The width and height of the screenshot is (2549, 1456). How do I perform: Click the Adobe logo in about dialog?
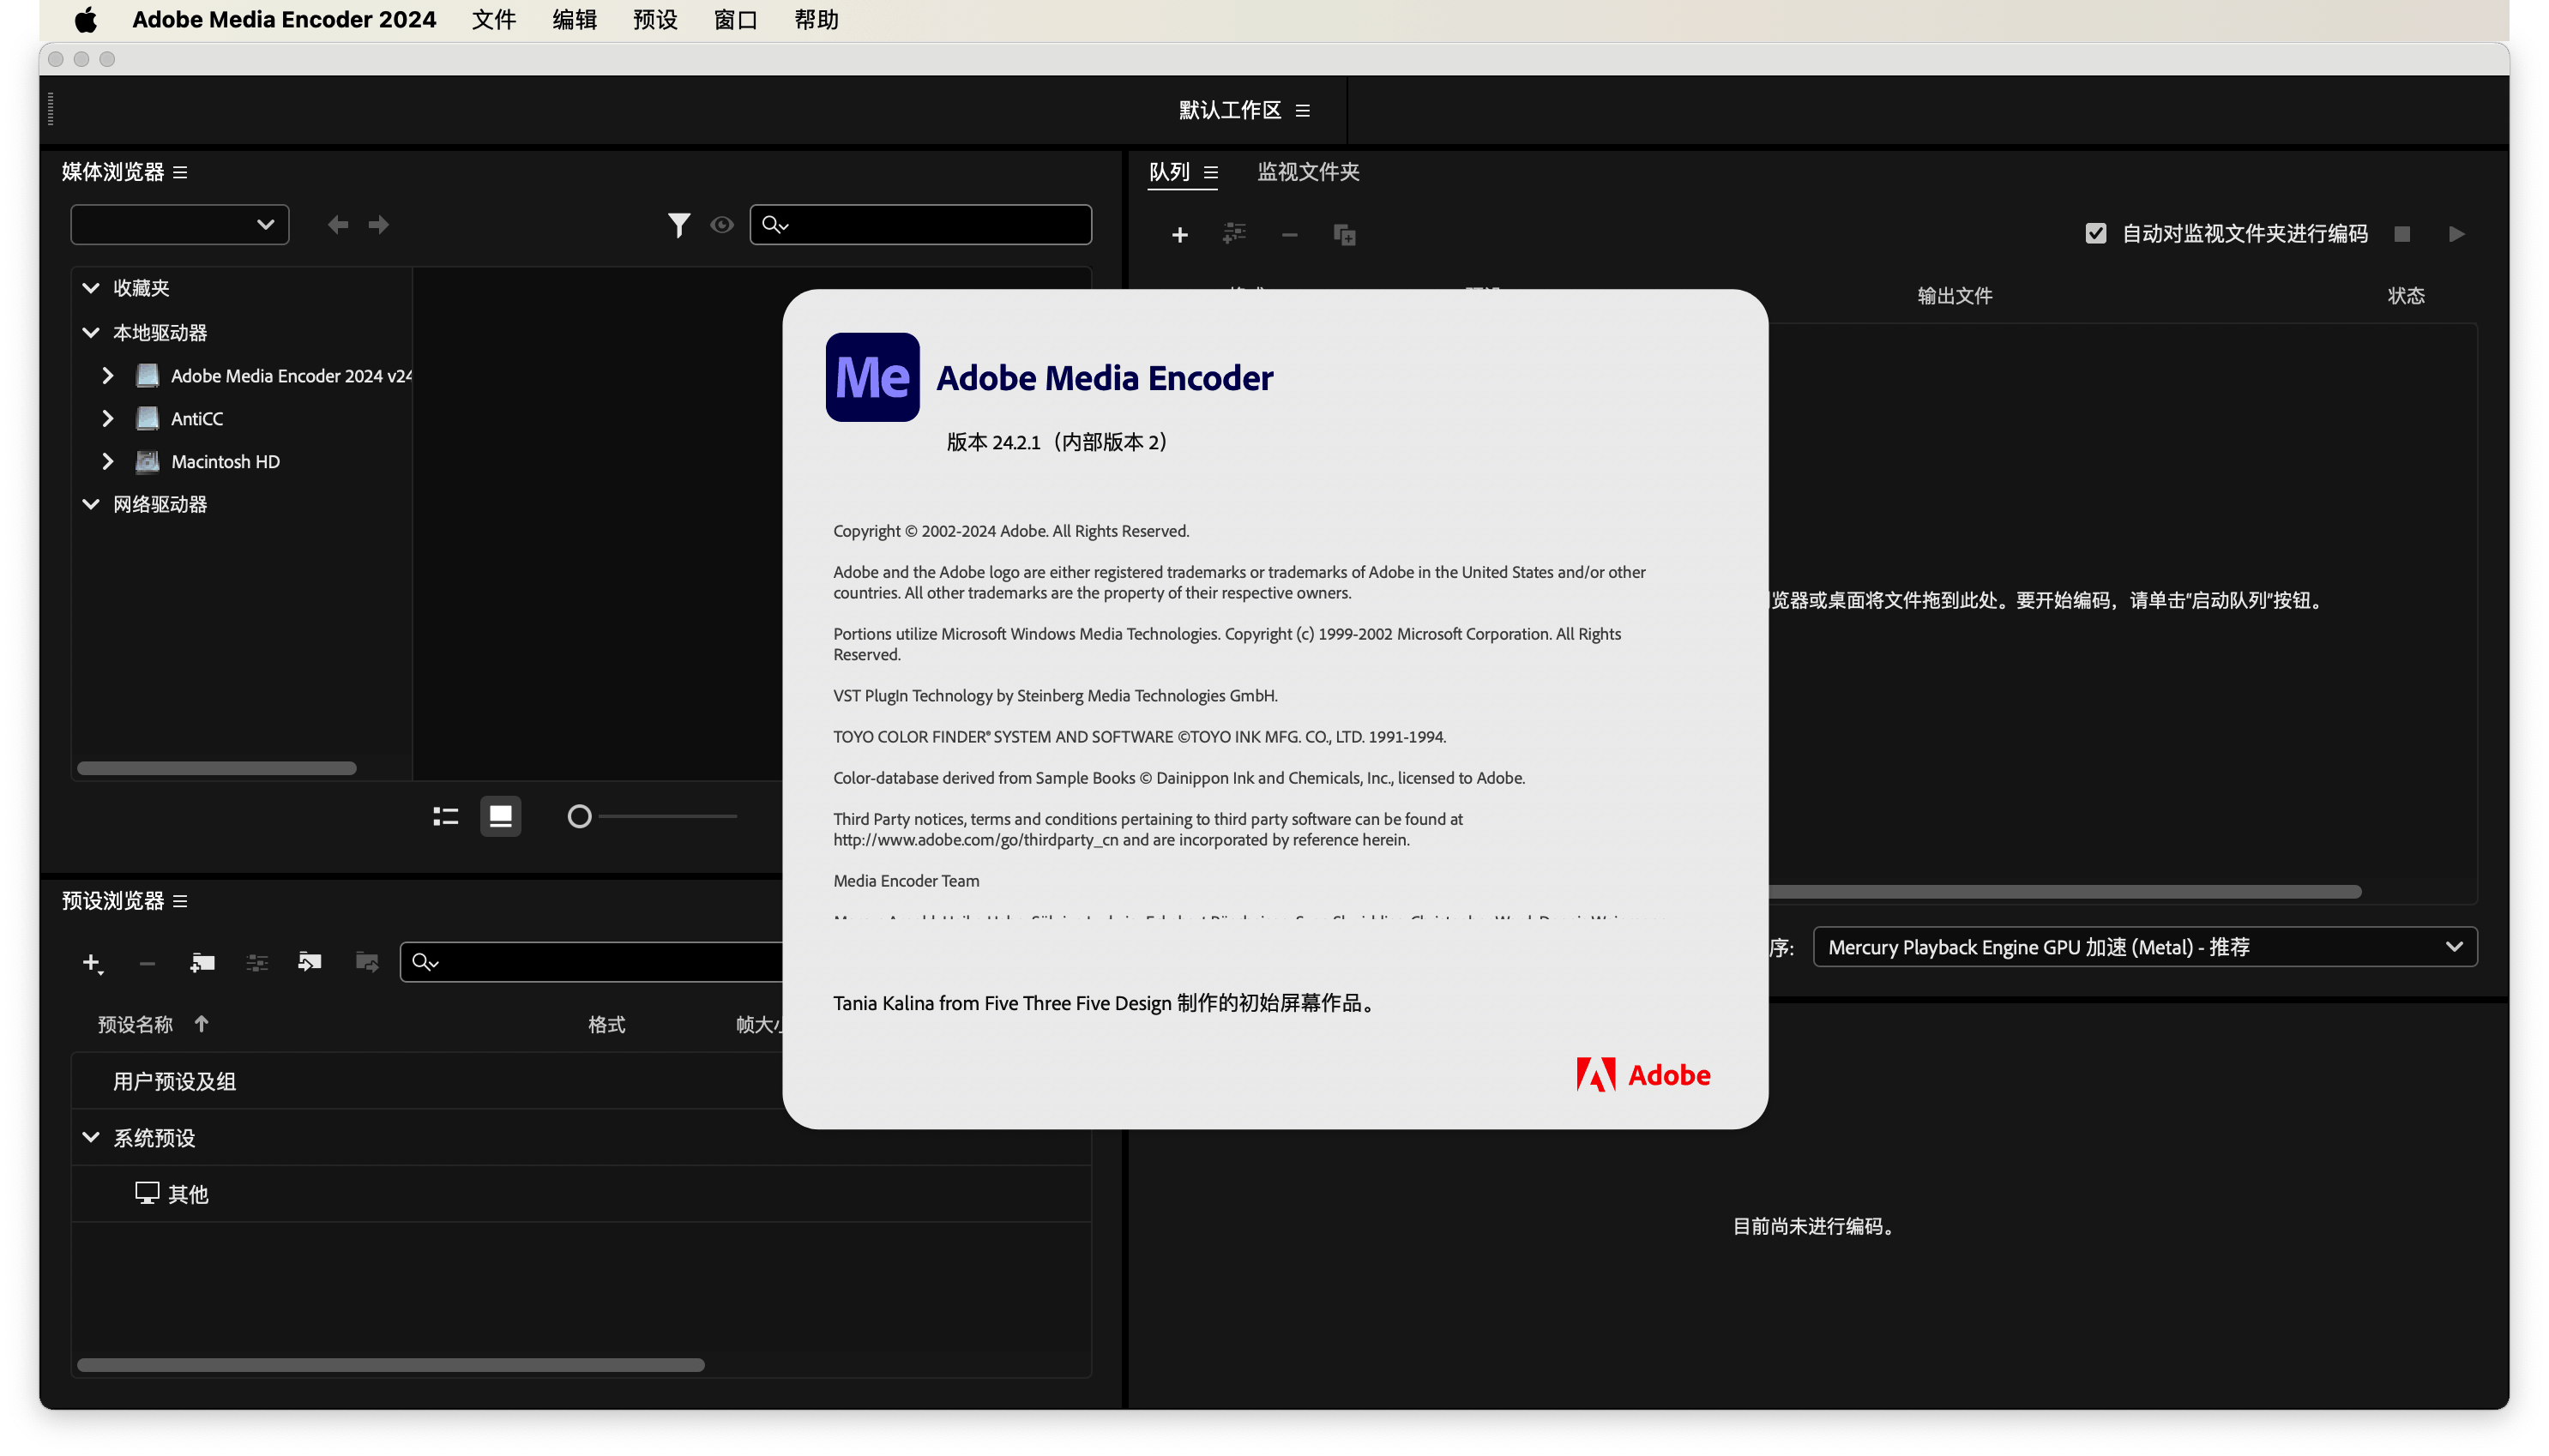[1643, 1075]
